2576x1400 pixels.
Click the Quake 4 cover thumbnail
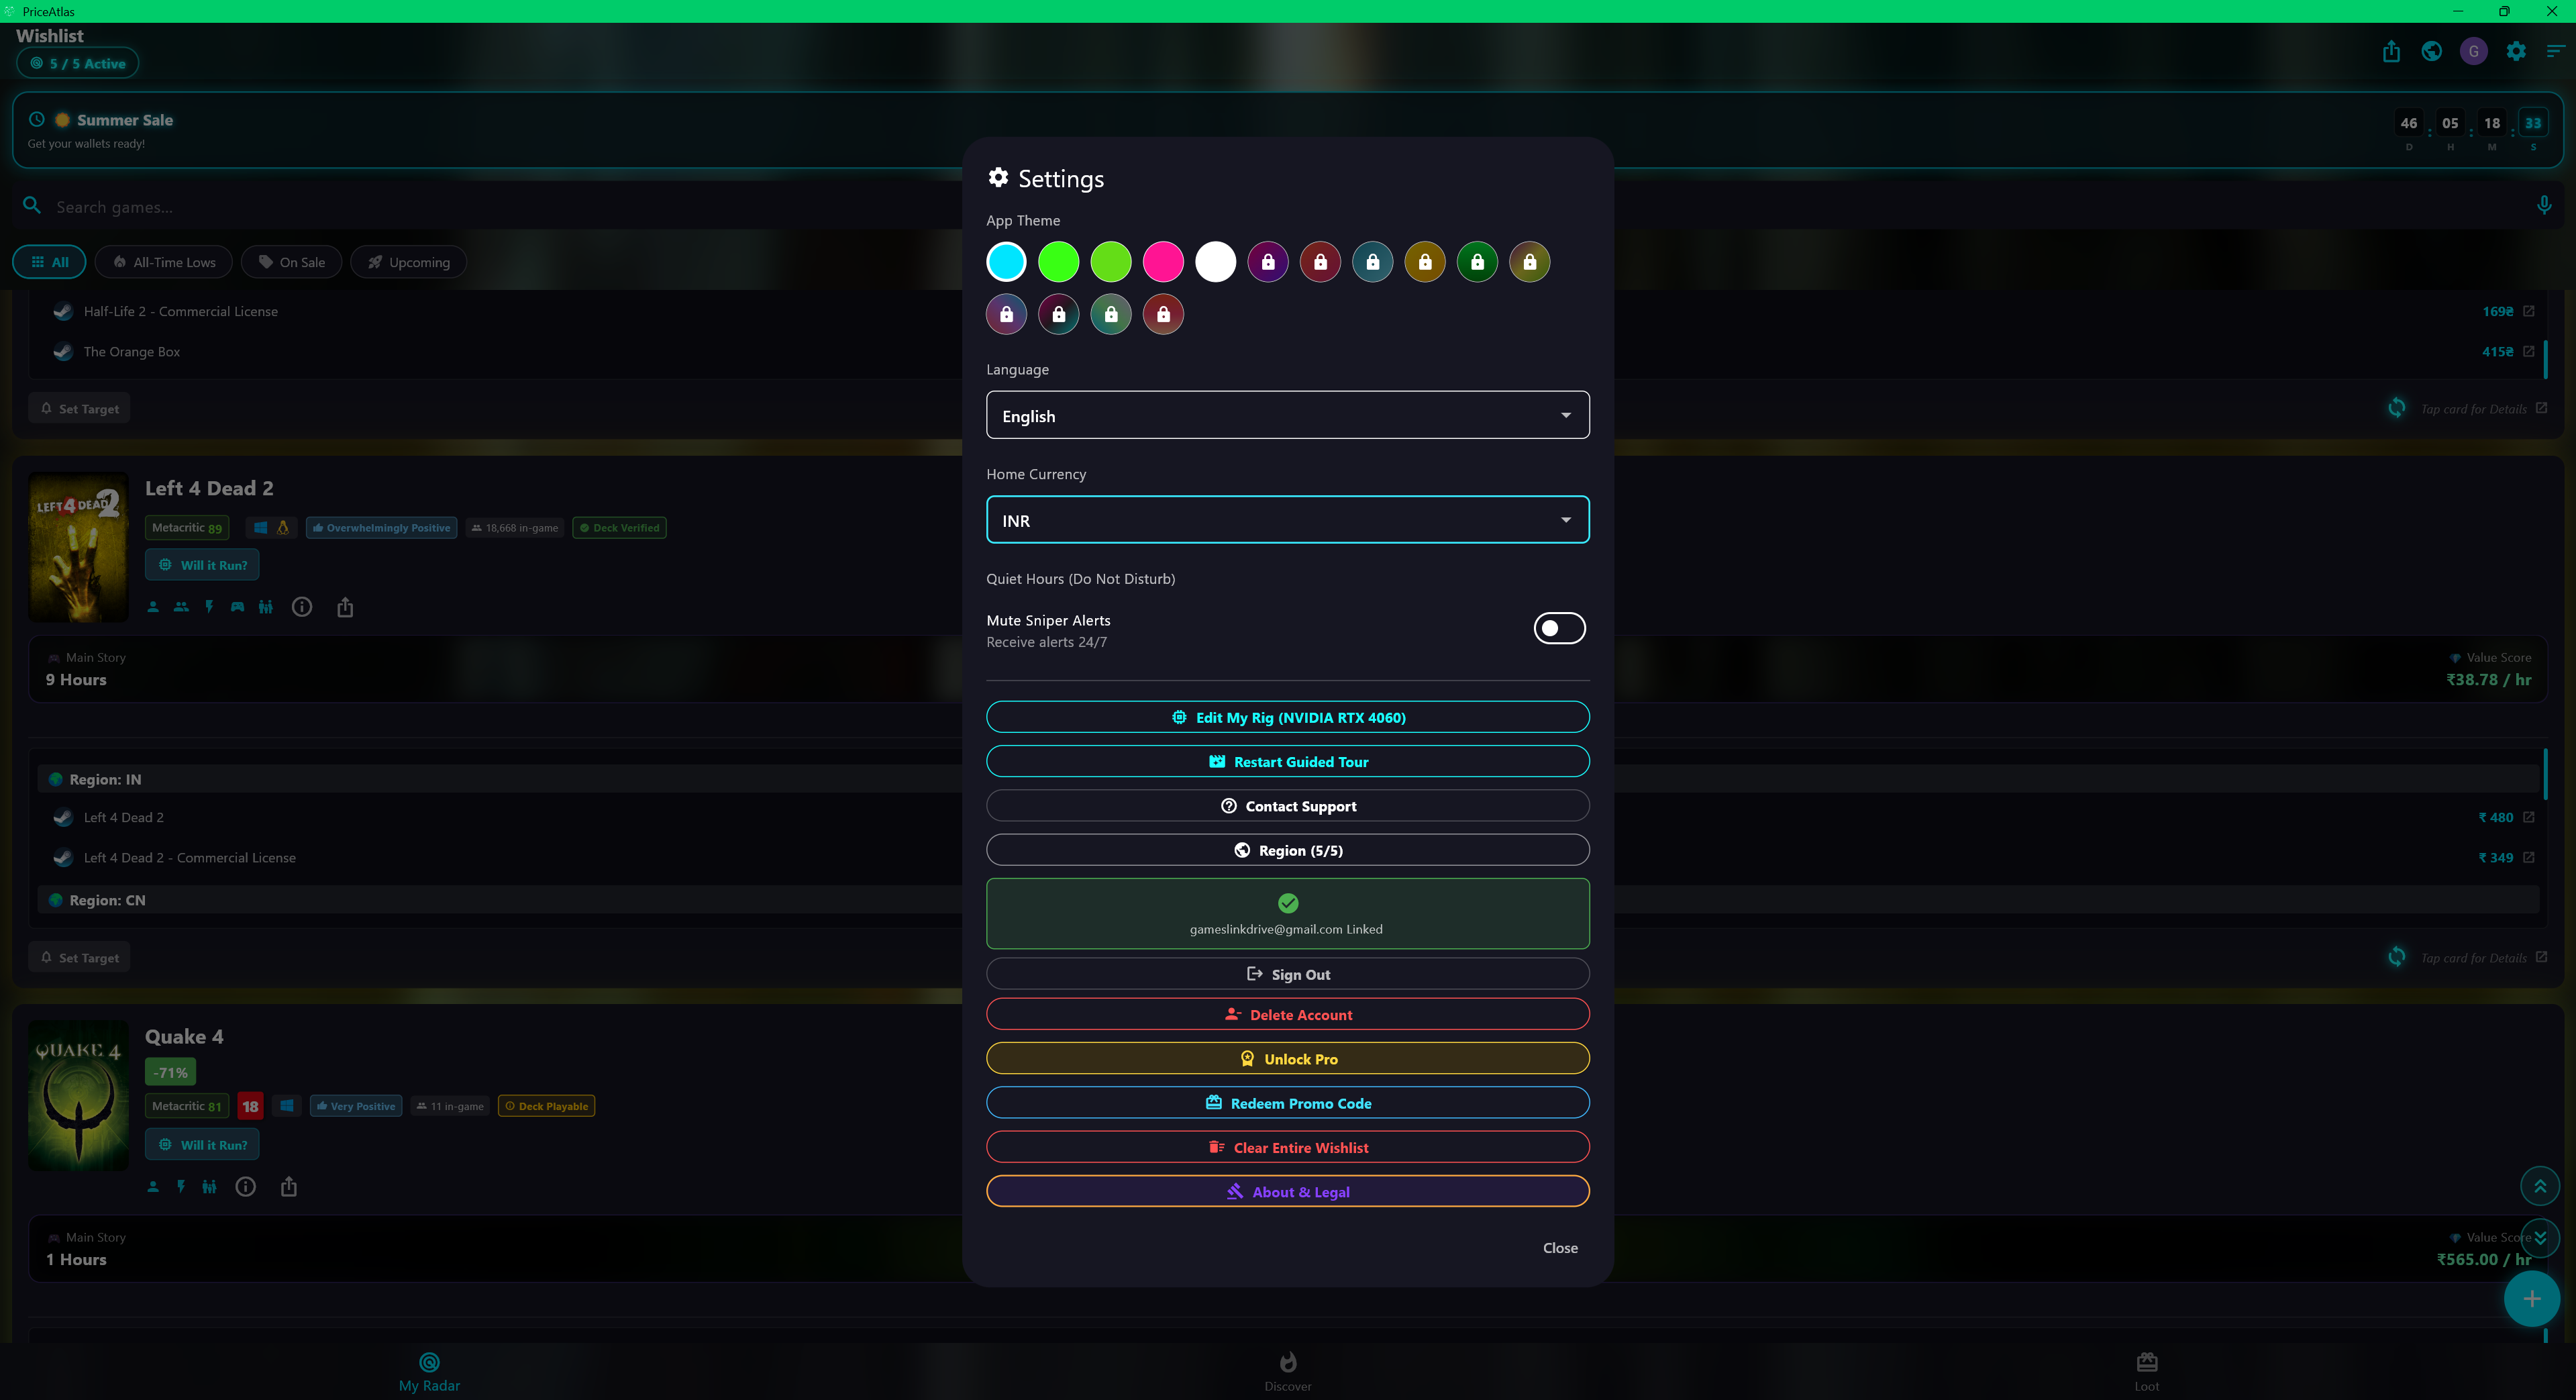coord(78,1095)
